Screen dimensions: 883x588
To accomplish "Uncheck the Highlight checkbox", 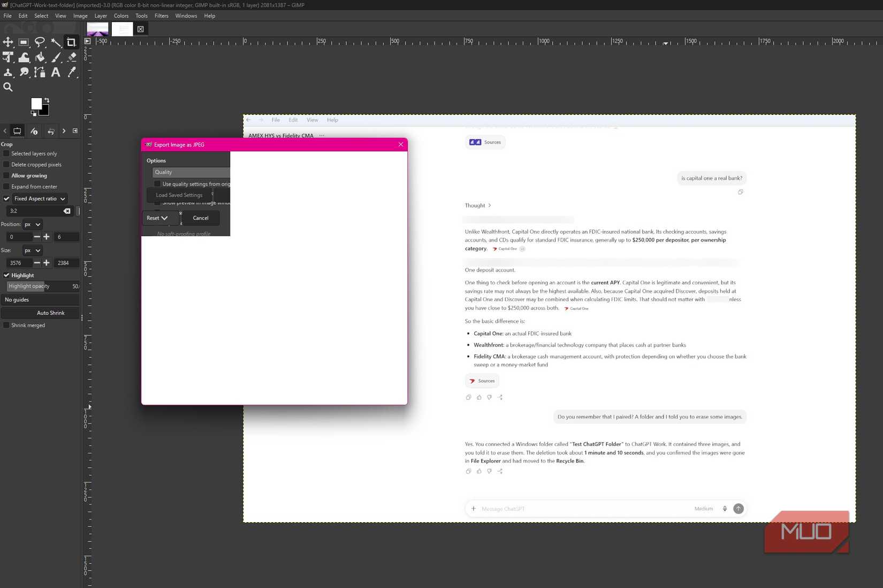I will pos(6,275).
